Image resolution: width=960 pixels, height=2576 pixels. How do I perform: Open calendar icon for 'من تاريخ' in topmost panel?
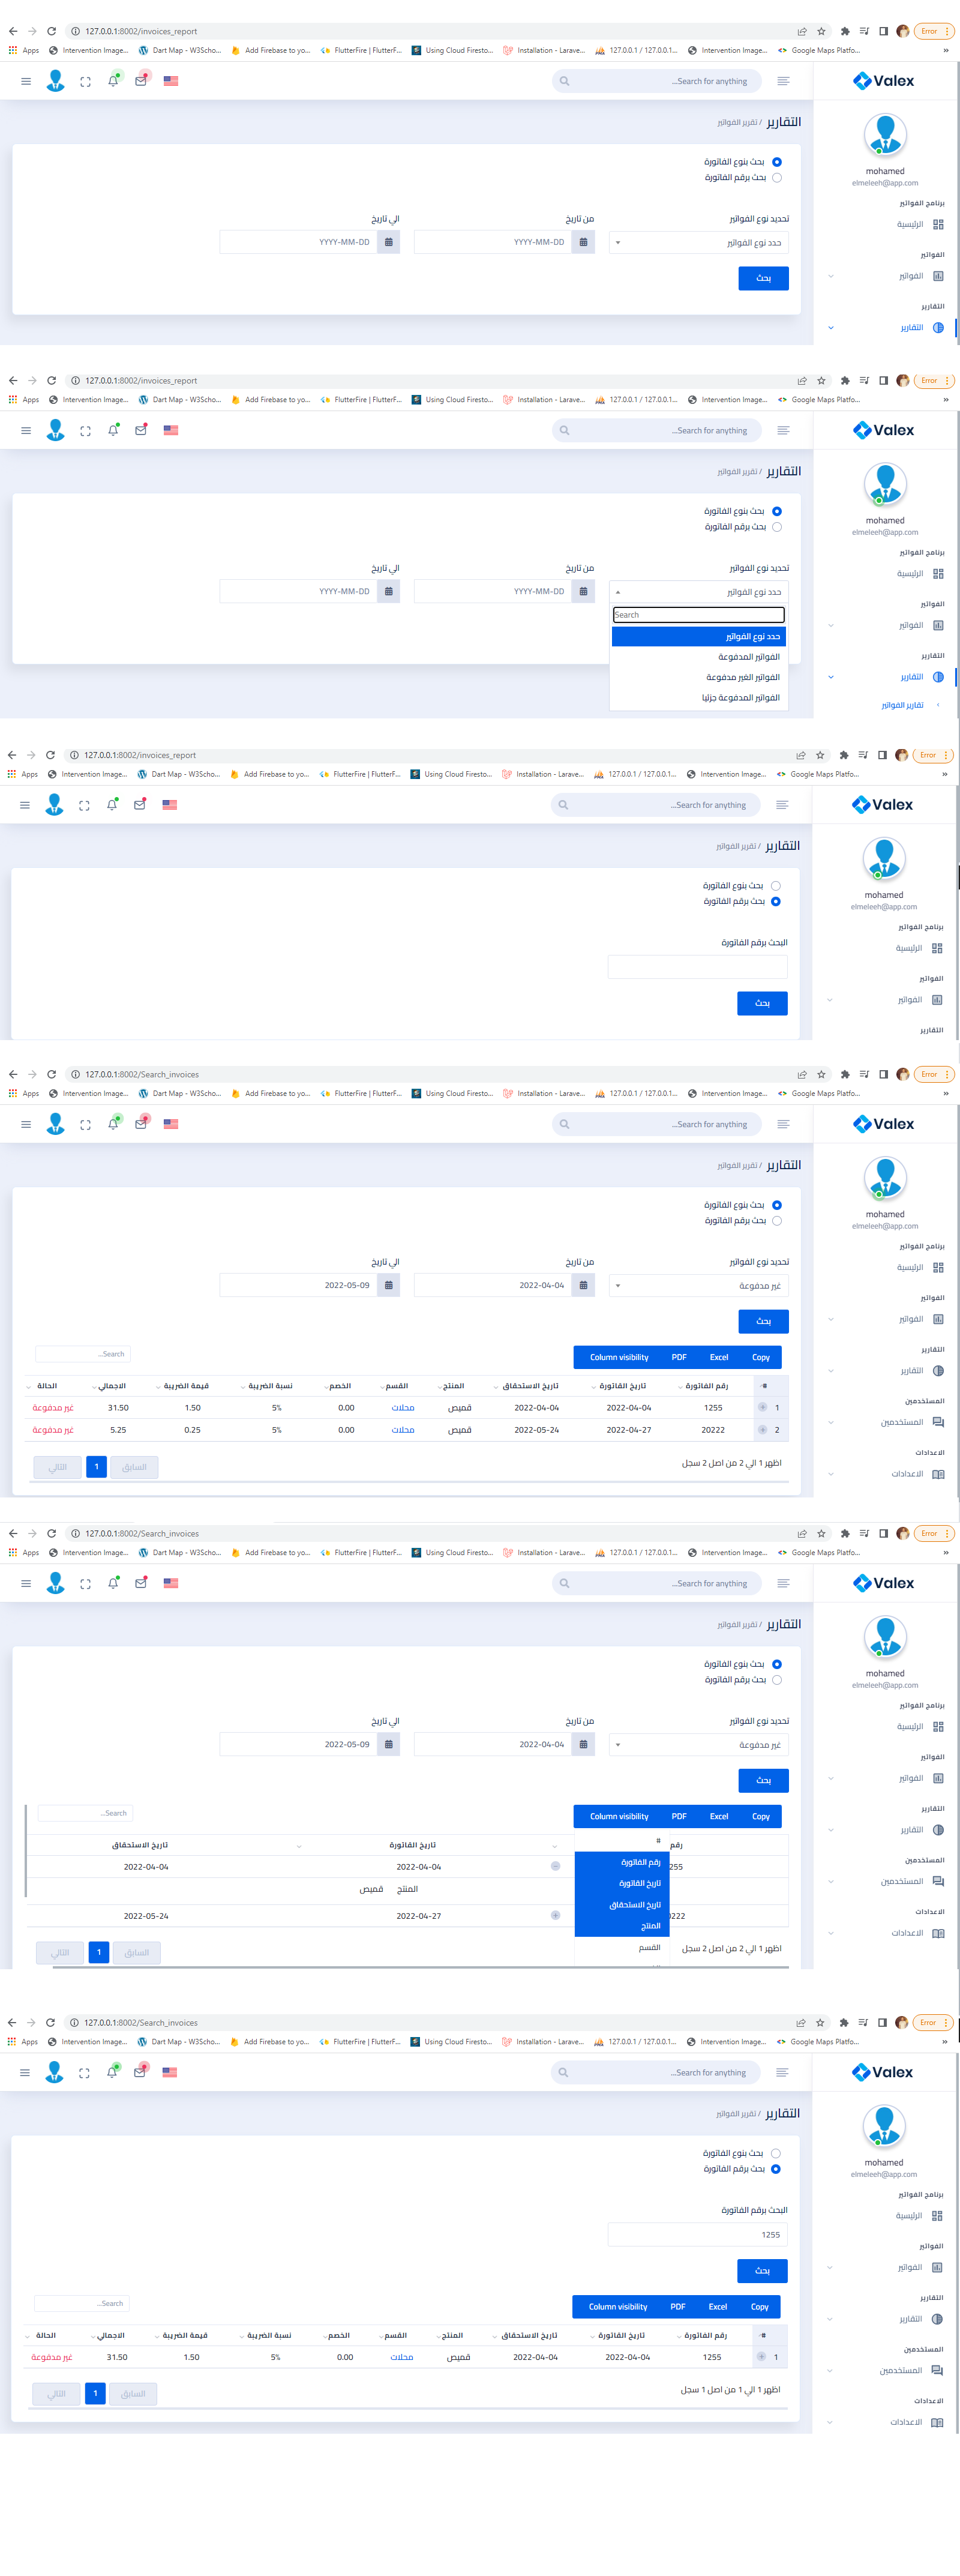(583, 242)
